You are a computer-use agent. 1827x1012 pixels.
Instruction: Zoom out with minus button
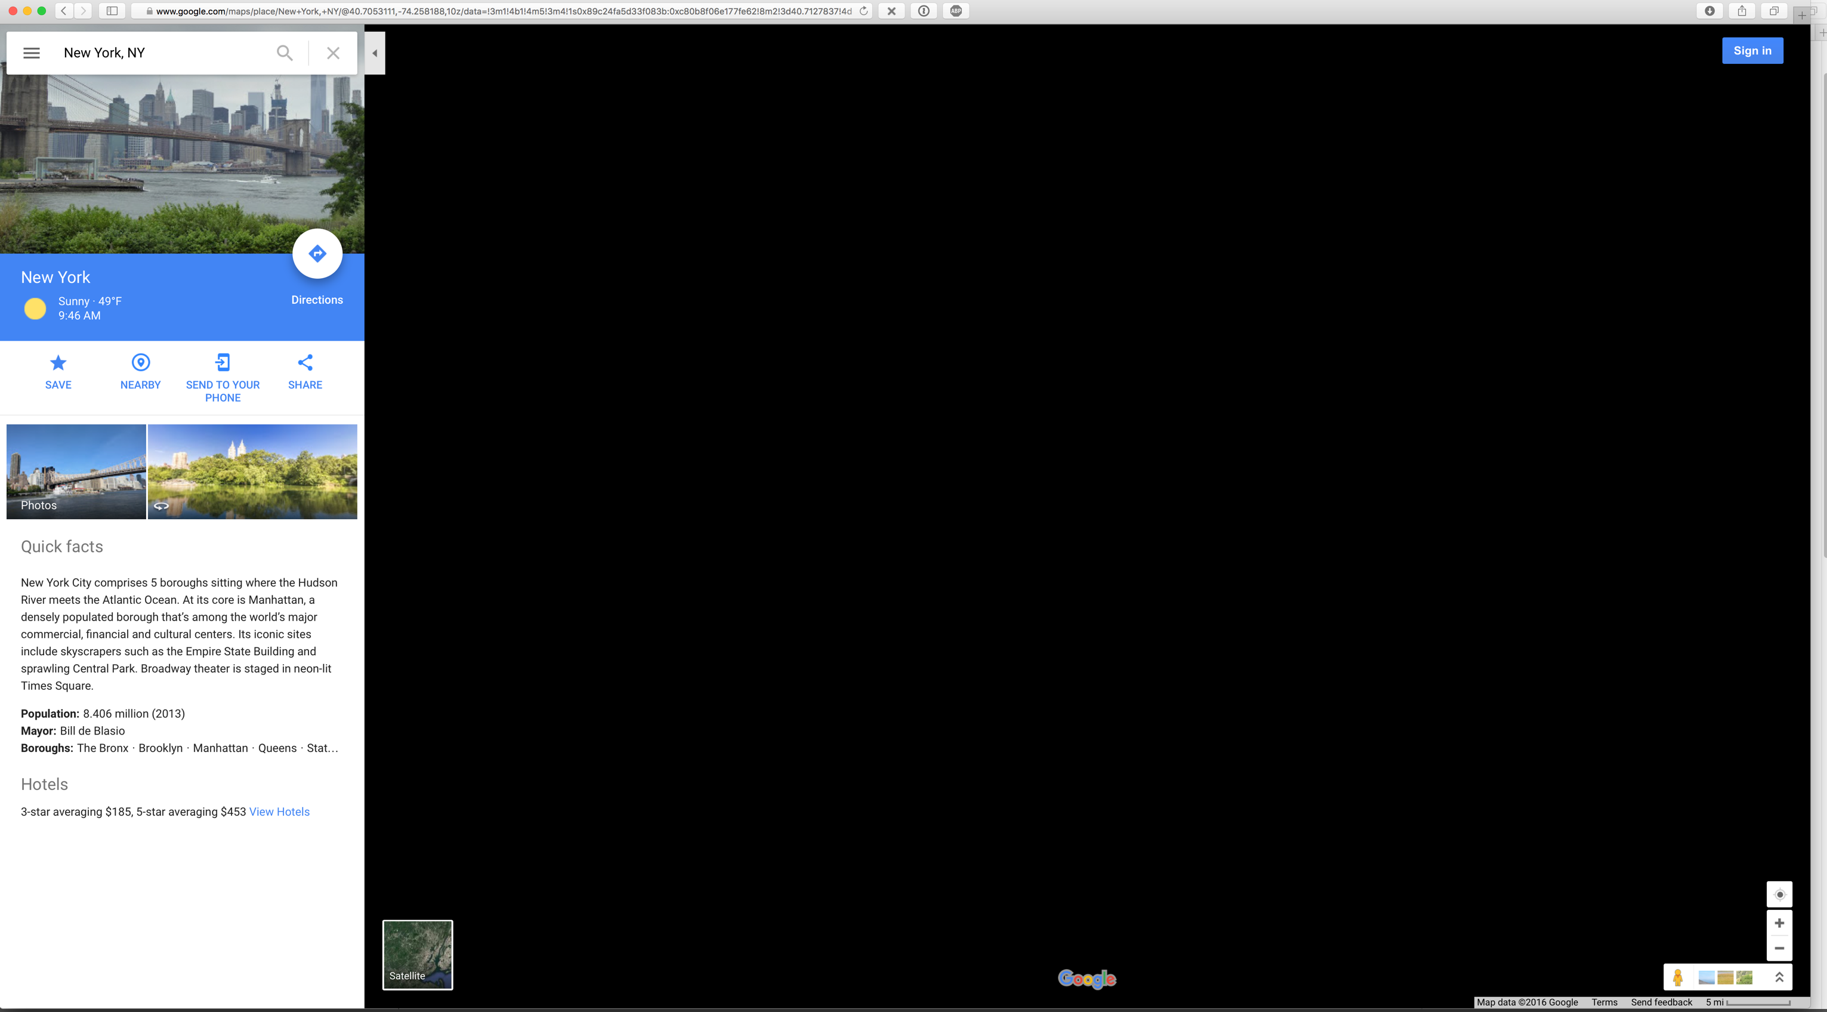click(1779, 948)
